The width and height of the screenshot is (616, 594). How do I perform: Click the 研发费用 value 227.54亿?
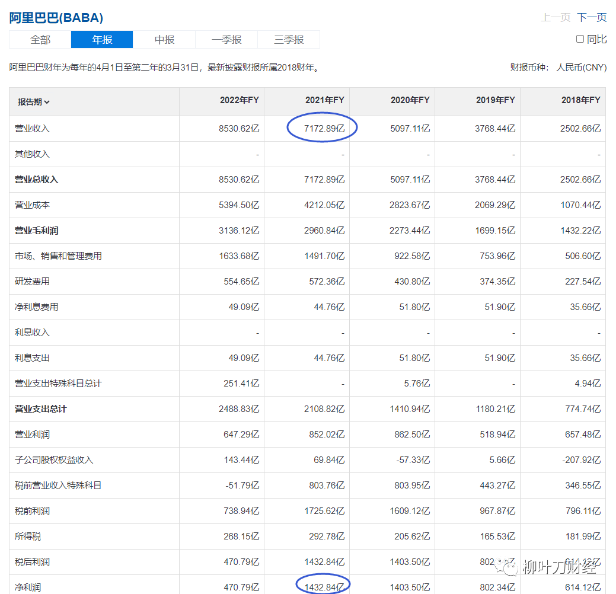pyautogui.click(x=583, y=282)
